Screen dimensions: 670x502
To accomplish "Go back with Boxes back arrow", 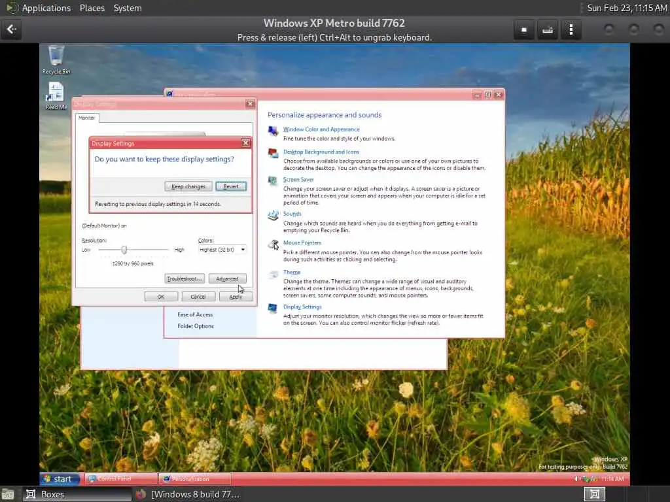I will (x=11, y=29).
